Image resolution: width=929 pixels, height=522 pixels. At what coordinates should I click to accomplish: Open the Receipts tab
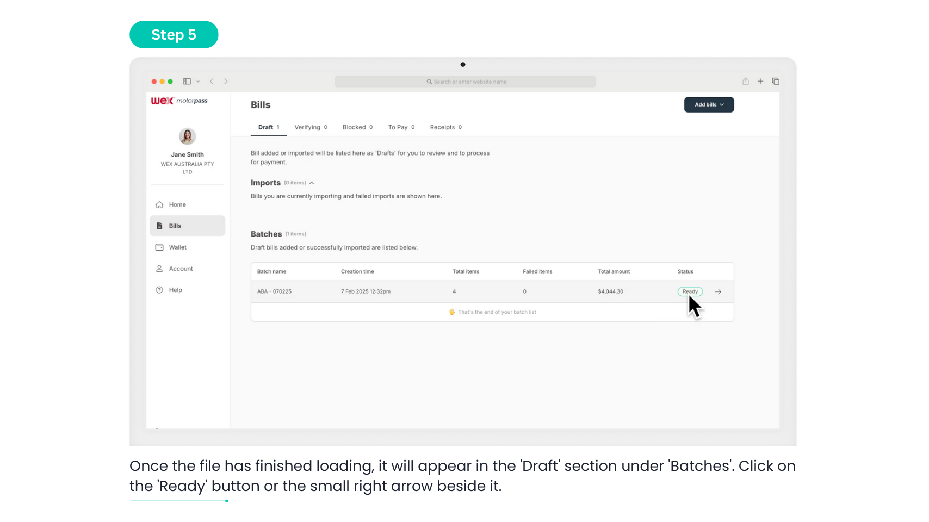(445, 127)
